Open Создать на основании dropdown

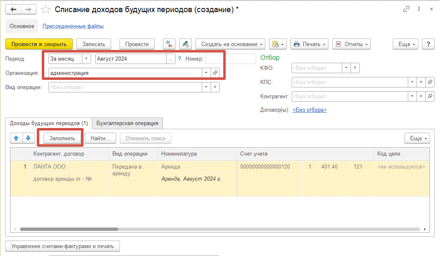coord(230,44)
